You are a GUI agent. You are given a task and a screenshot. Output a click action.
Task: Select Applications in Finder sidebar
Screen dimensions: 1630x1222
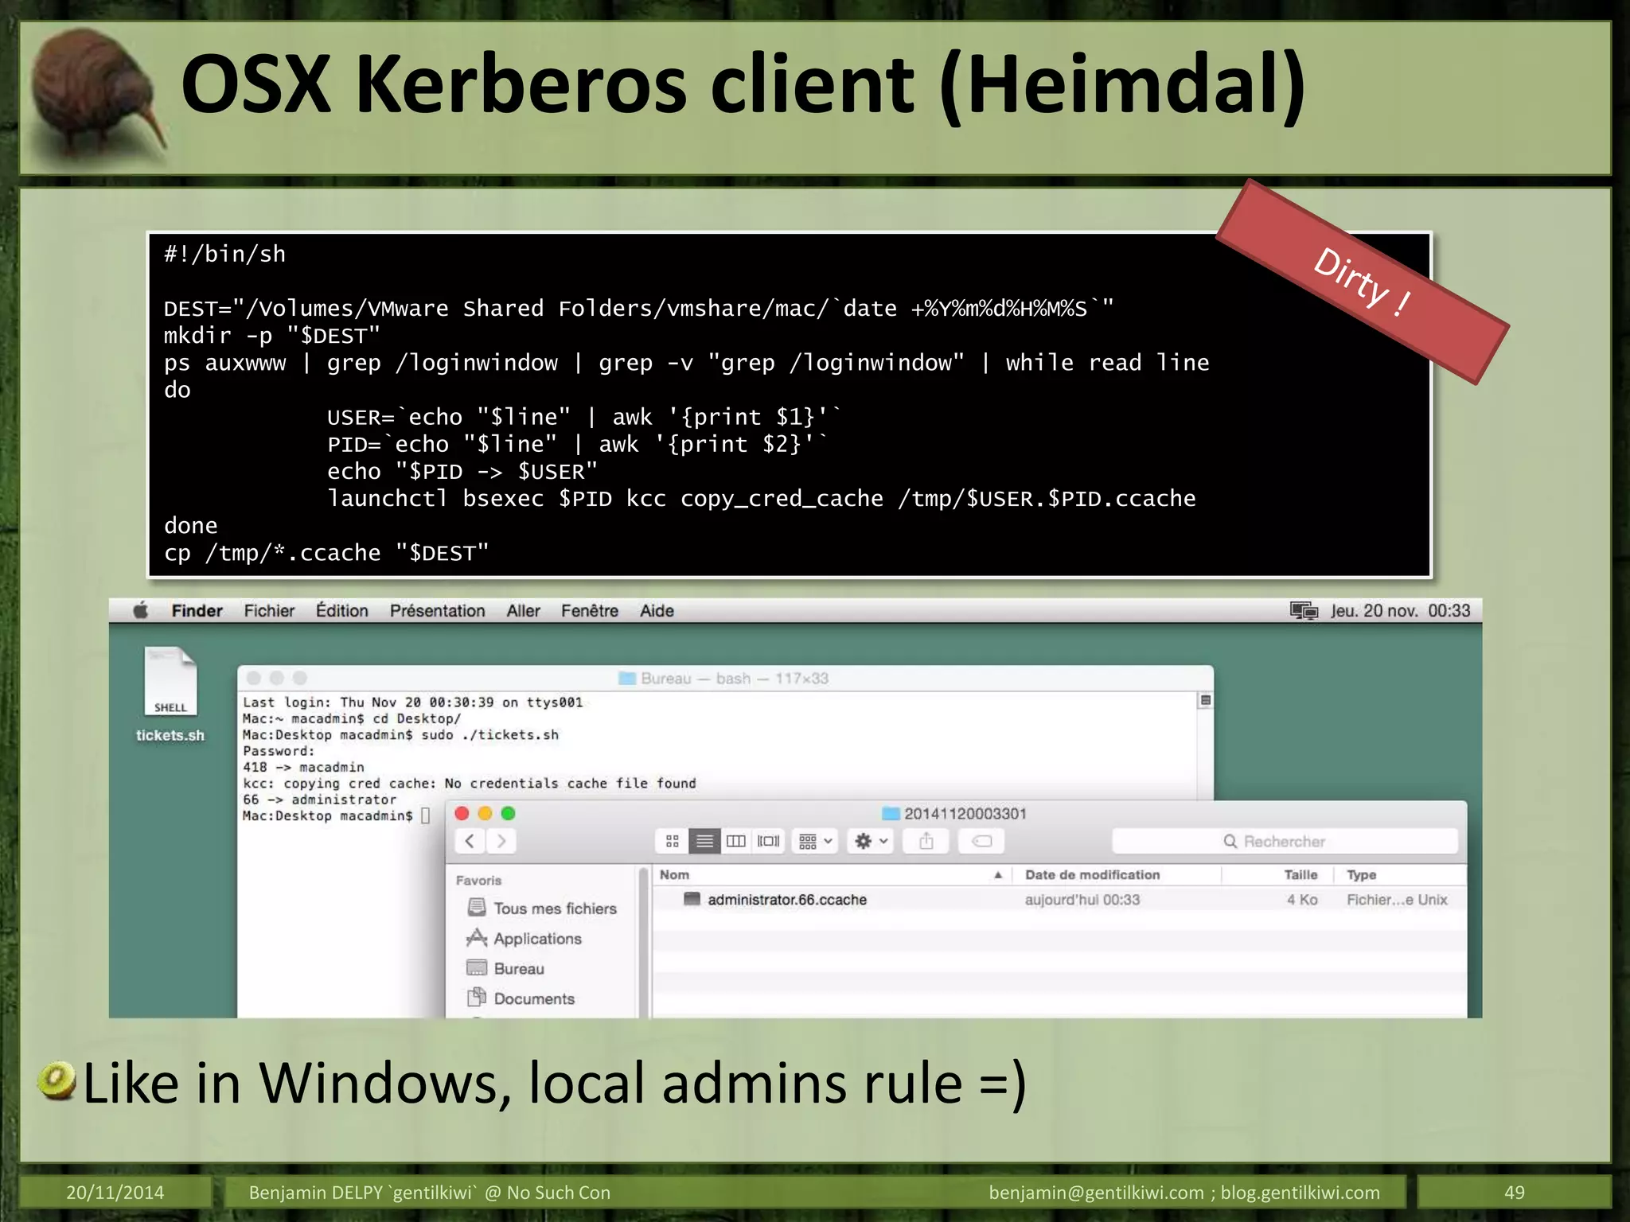pos(525,938)
